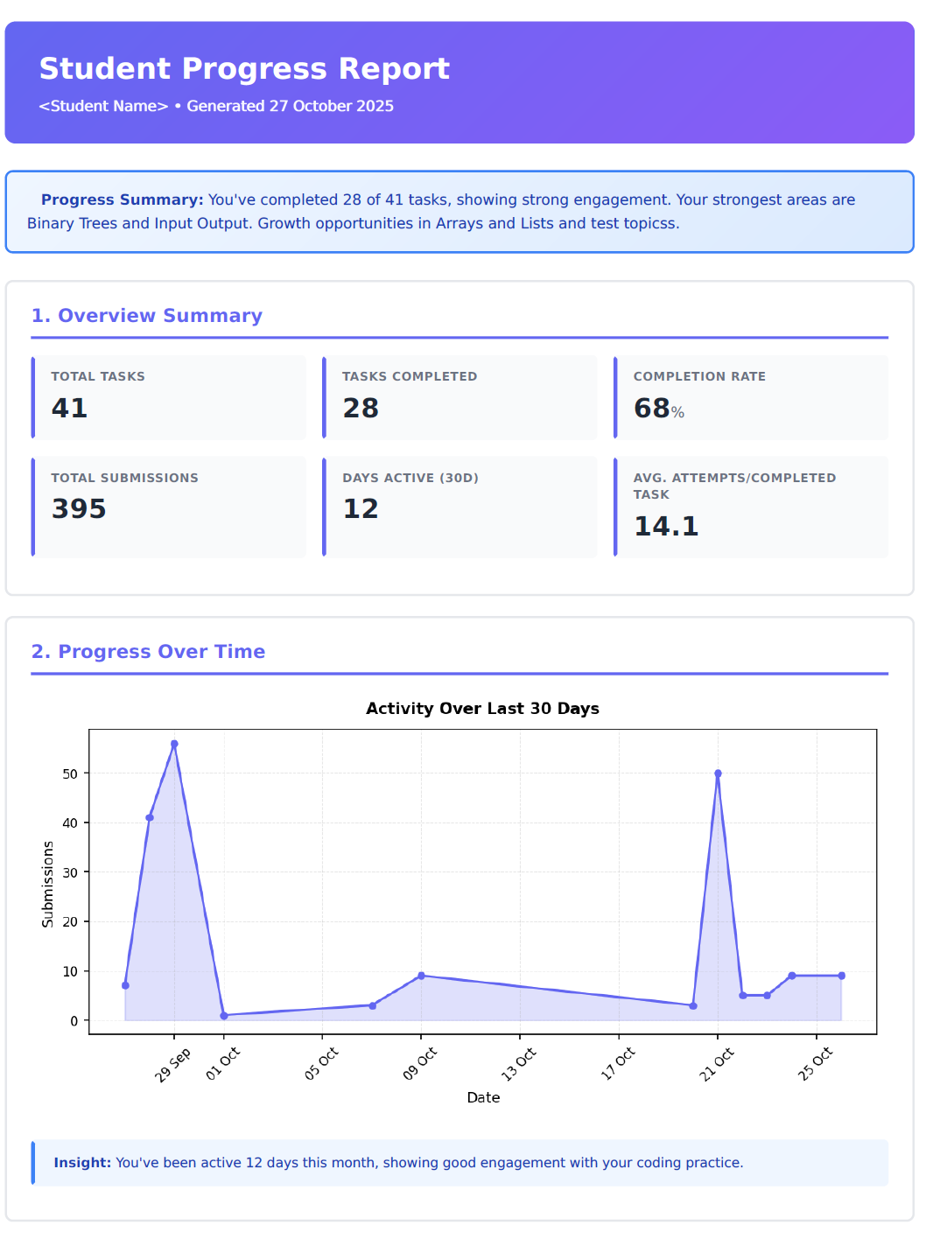Viewport: 926px width, 1239px height.
Task: Click the Avg. Attempts/Completed Task 14.1 card
Action: pos(751,507)
